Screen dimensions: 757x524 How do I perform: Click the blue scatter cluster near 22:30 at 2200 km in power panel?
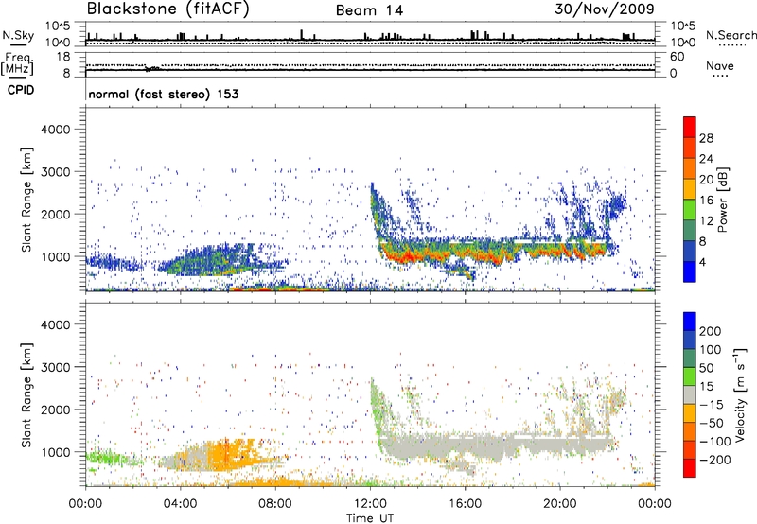click(617, 205)
